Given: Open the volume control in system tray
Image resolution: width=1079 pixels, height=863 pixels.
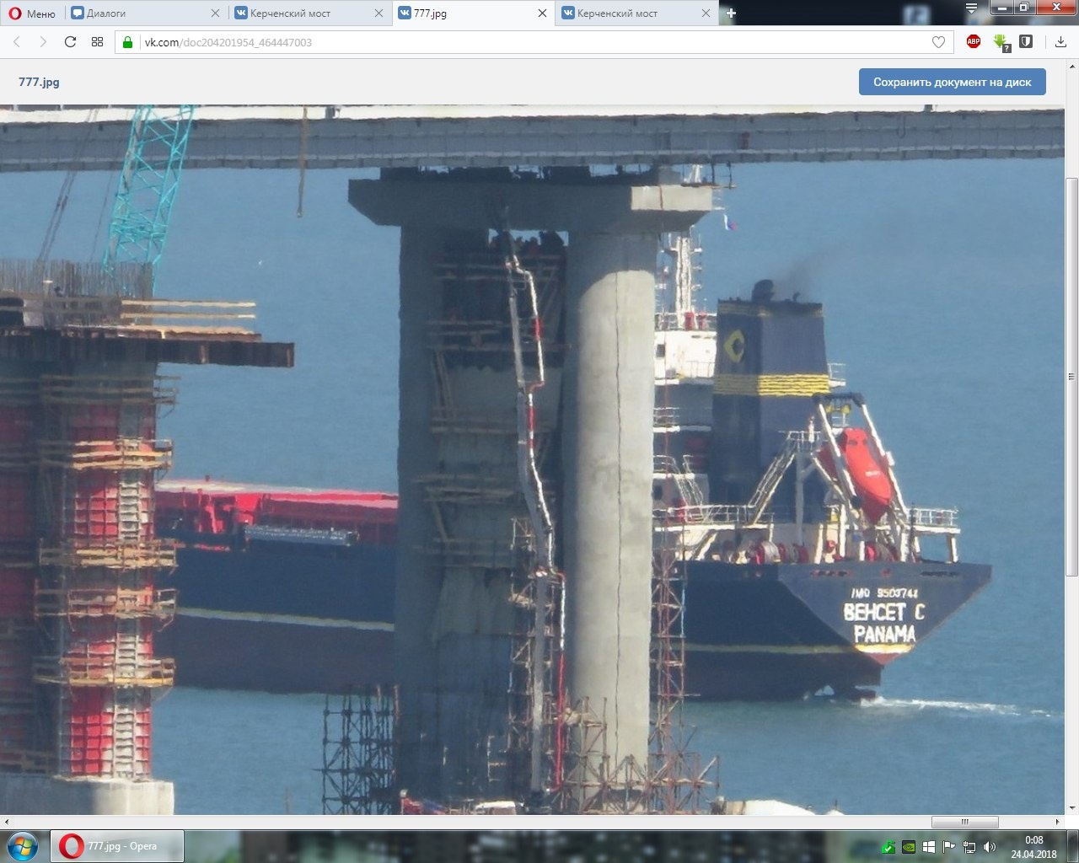Looking at the screenshot, I should point(989,847).
